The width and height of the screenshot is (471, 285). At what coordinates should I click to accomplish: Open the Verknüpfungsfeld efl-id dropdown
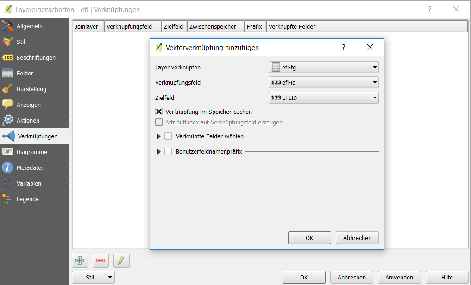[323, 83]
